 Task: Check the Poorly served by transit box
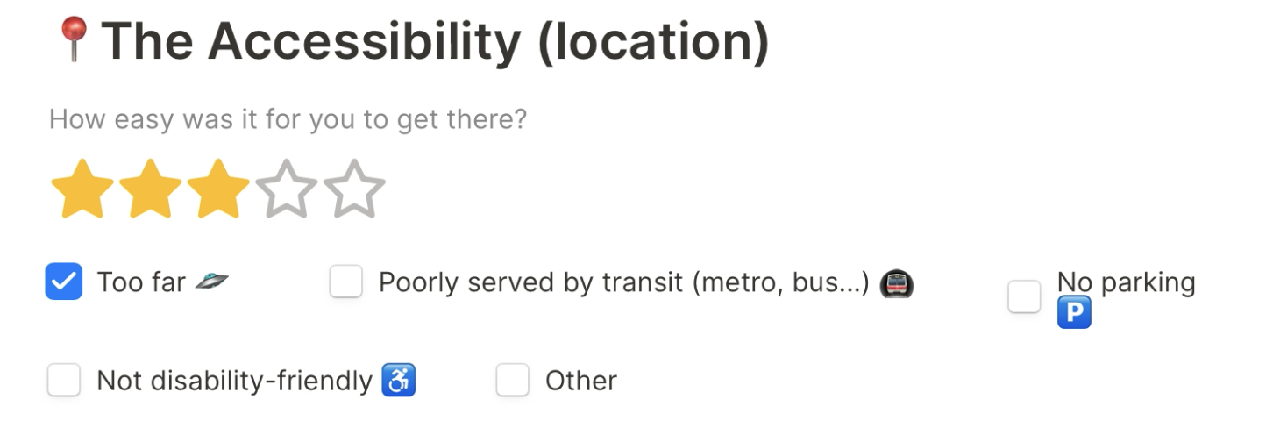(x=346, y=282)
